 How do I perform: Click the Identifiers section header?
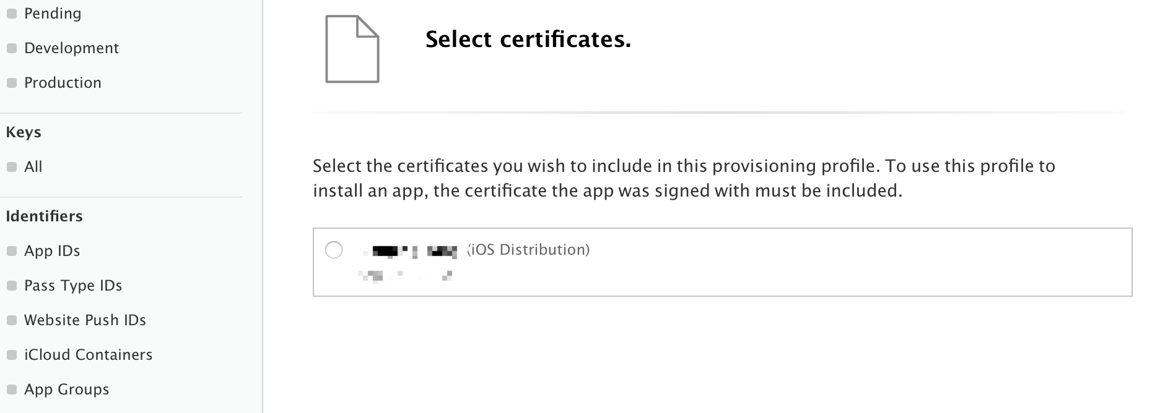(44, 216)
